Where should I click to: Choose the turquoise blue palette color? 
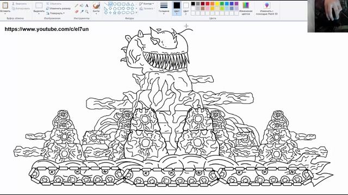coord(227,4)
